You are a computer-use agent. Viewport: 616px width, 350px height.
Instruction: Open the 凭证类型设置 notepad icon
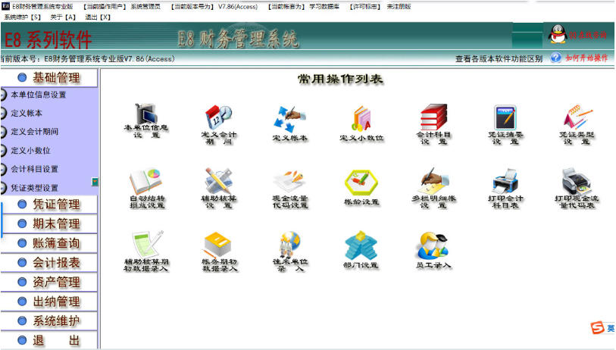[x=577, y=124]
